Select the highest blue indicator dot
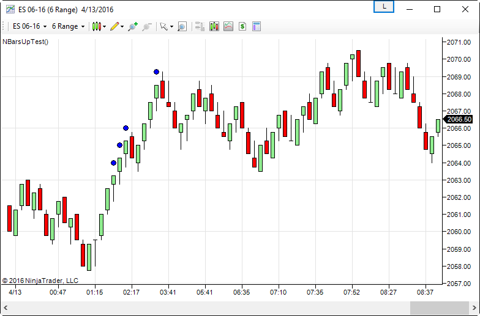Viewport: 480px width, 316px height. tap(157, 72)
